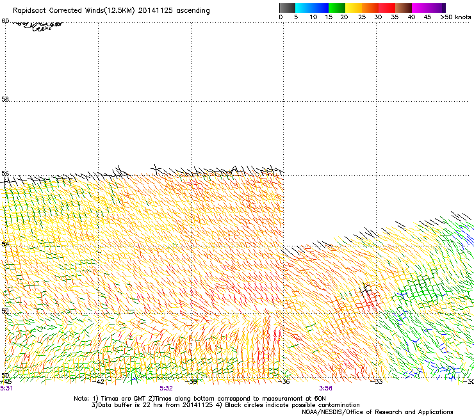This screenshot has width=474, height=416.
Task: Click the orange 25-30 knots legend swatch
Action: 370,8
